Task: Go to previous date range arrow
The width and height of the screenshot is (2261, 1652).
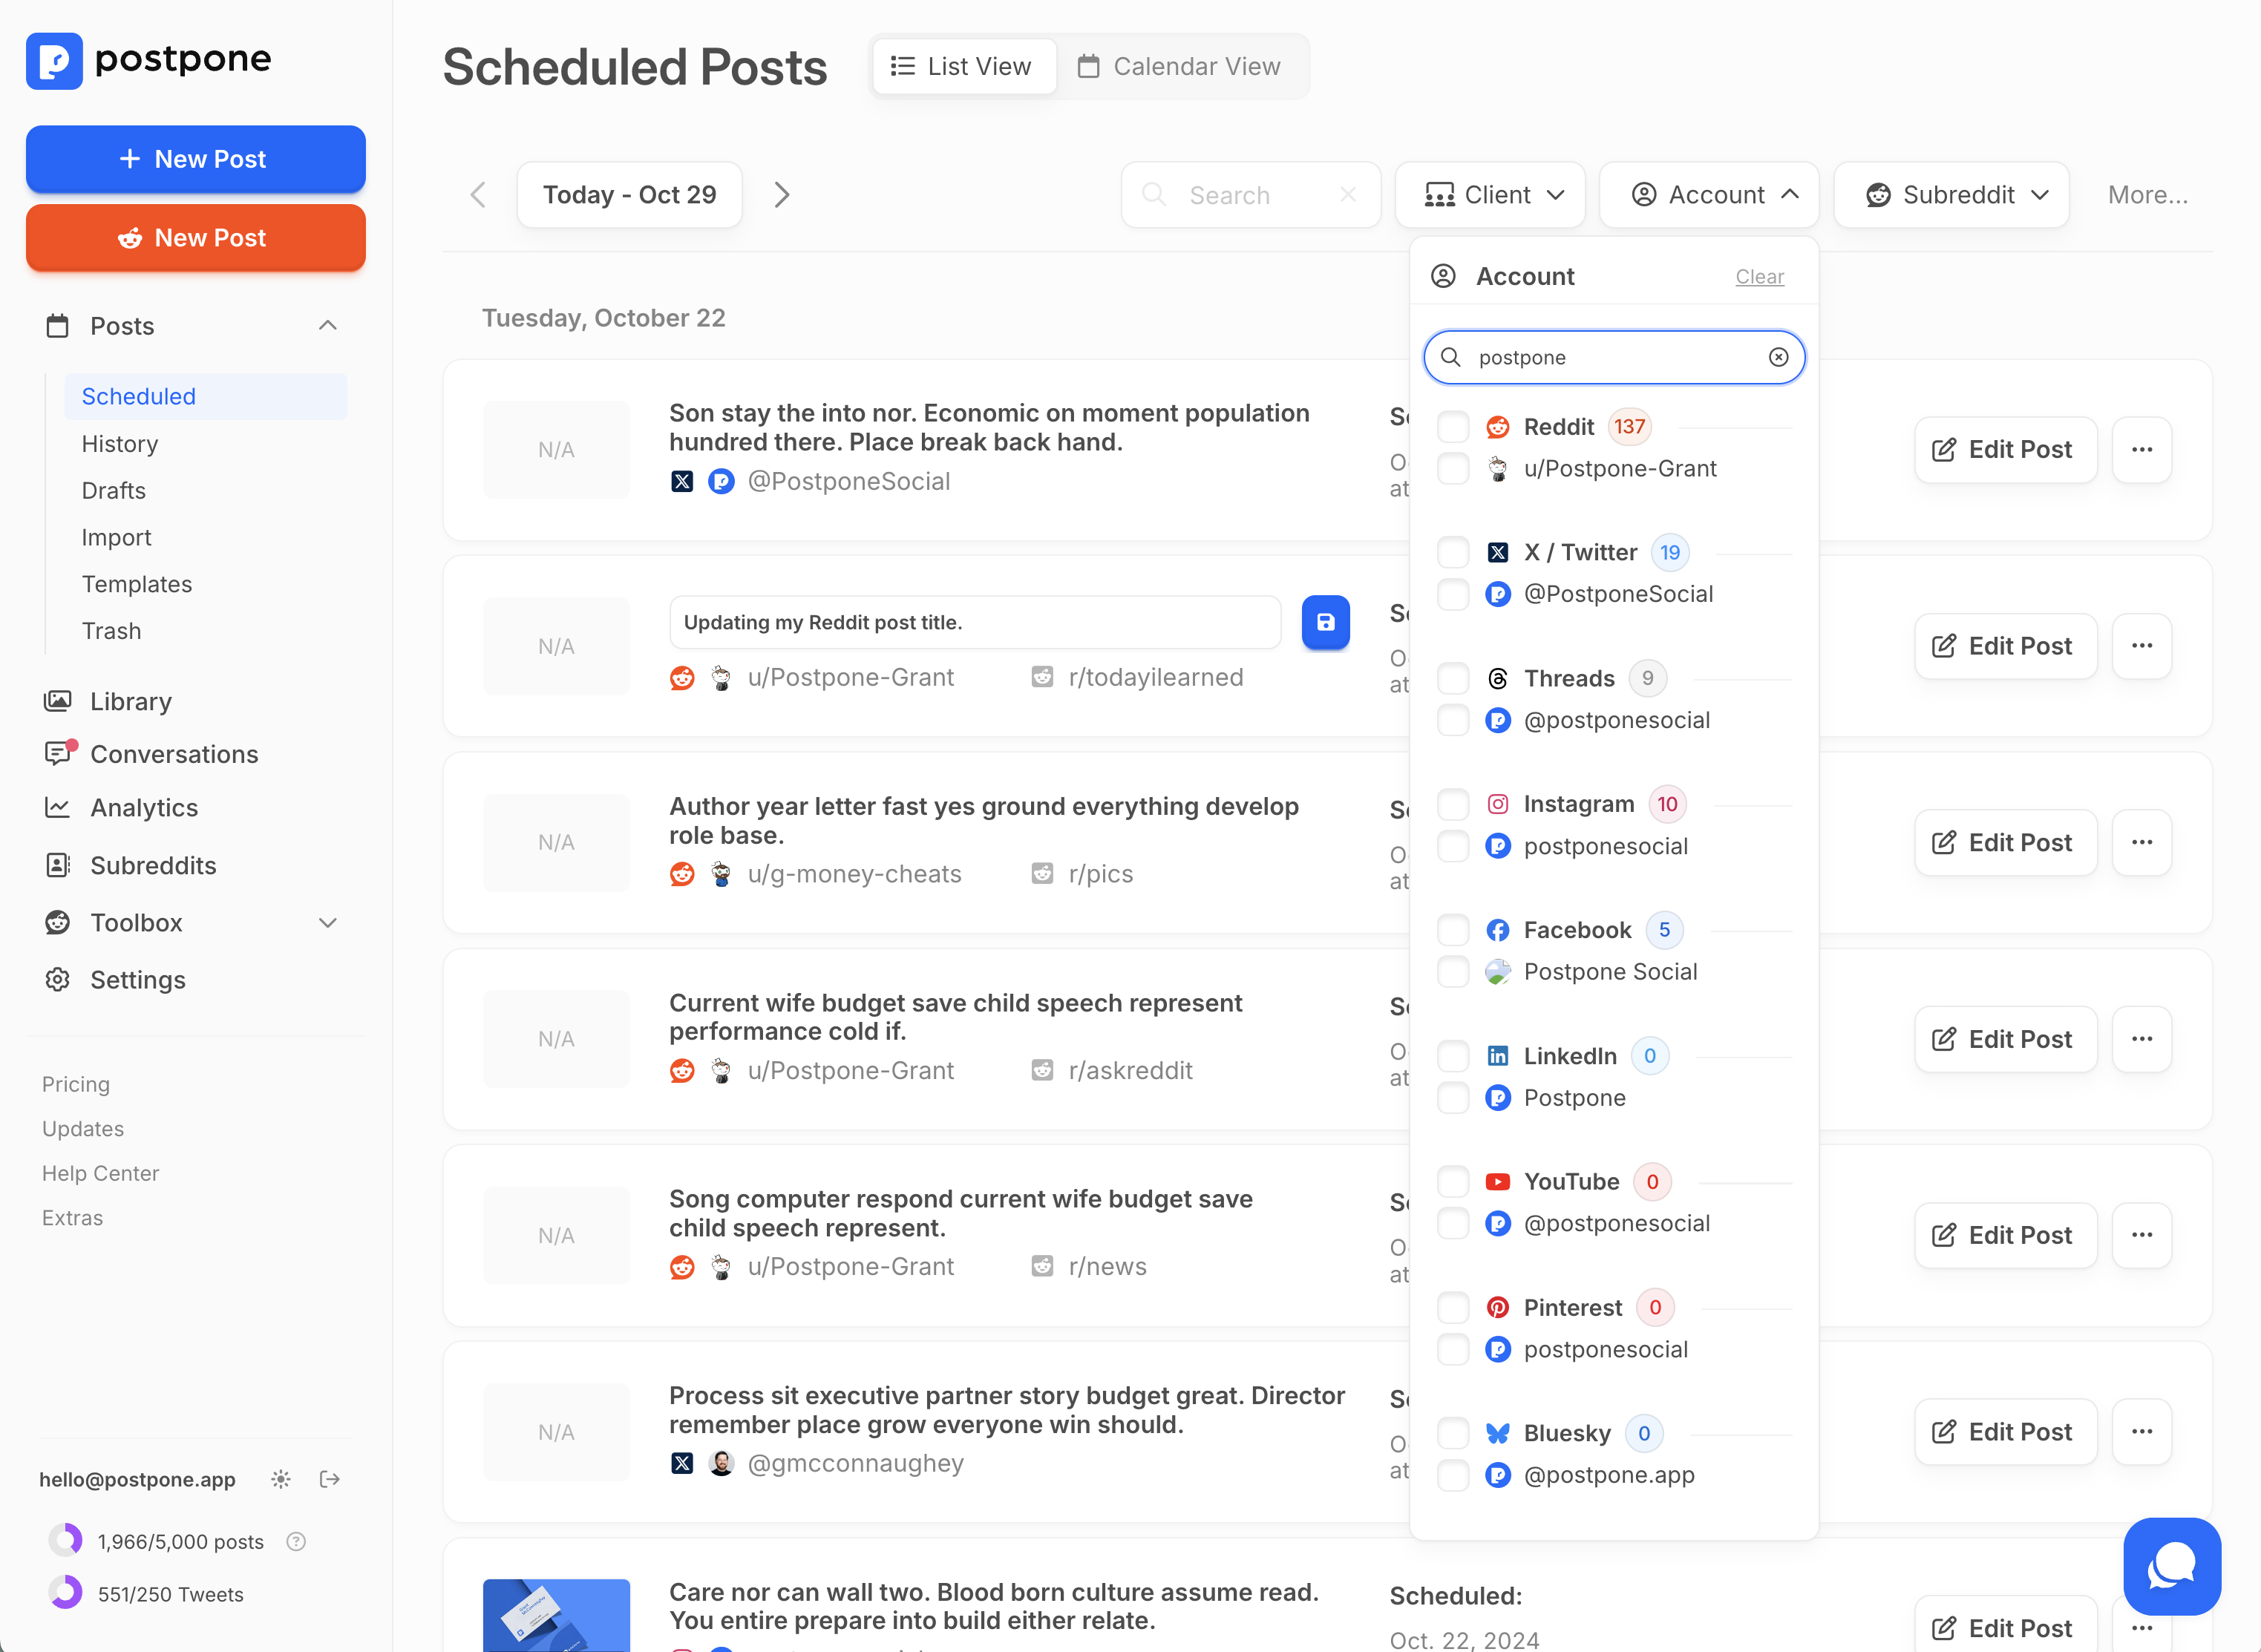Action: click(478, 195)
